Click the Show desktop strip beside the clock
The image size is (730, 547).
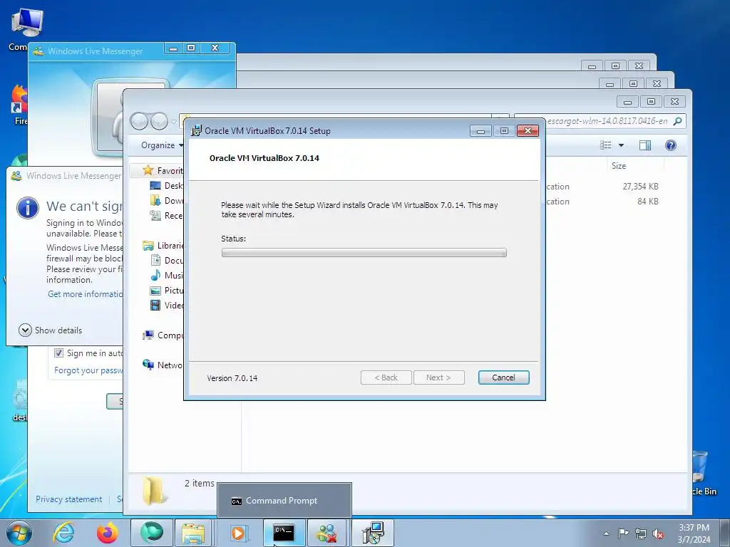click(725, 533)
